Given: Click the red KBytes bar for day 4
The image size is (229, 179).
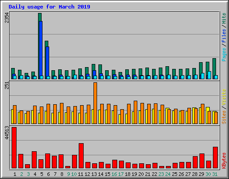Looking at the screenshot, I should tap(34, 160).
